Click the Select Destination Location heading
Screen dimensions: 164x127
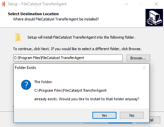33,14
